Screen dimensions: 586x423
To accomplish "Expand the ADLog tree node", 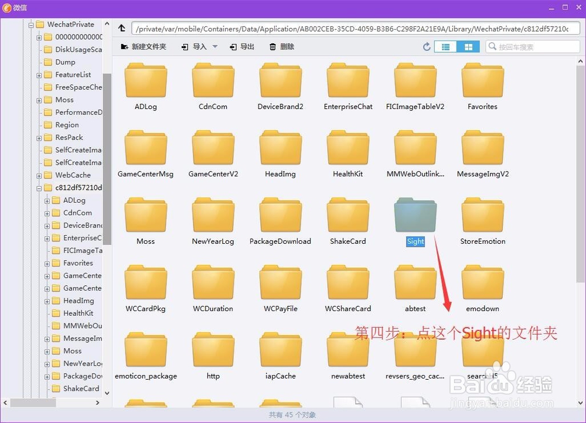I will 47,201.
